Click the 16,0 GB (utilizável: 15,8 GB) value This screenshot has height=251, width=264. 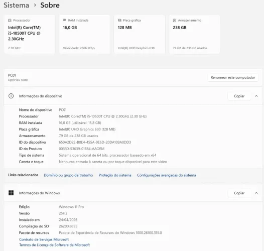(x=80, y=123)
